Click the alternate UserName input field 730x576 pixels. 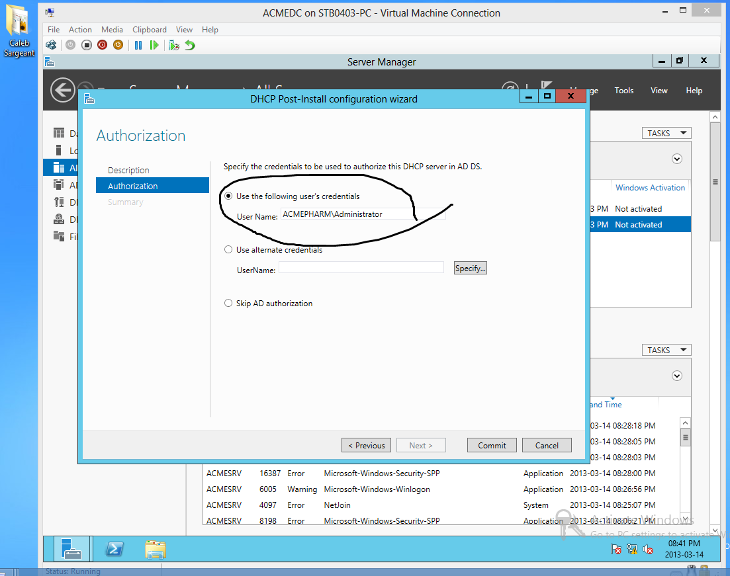[361, 268]
